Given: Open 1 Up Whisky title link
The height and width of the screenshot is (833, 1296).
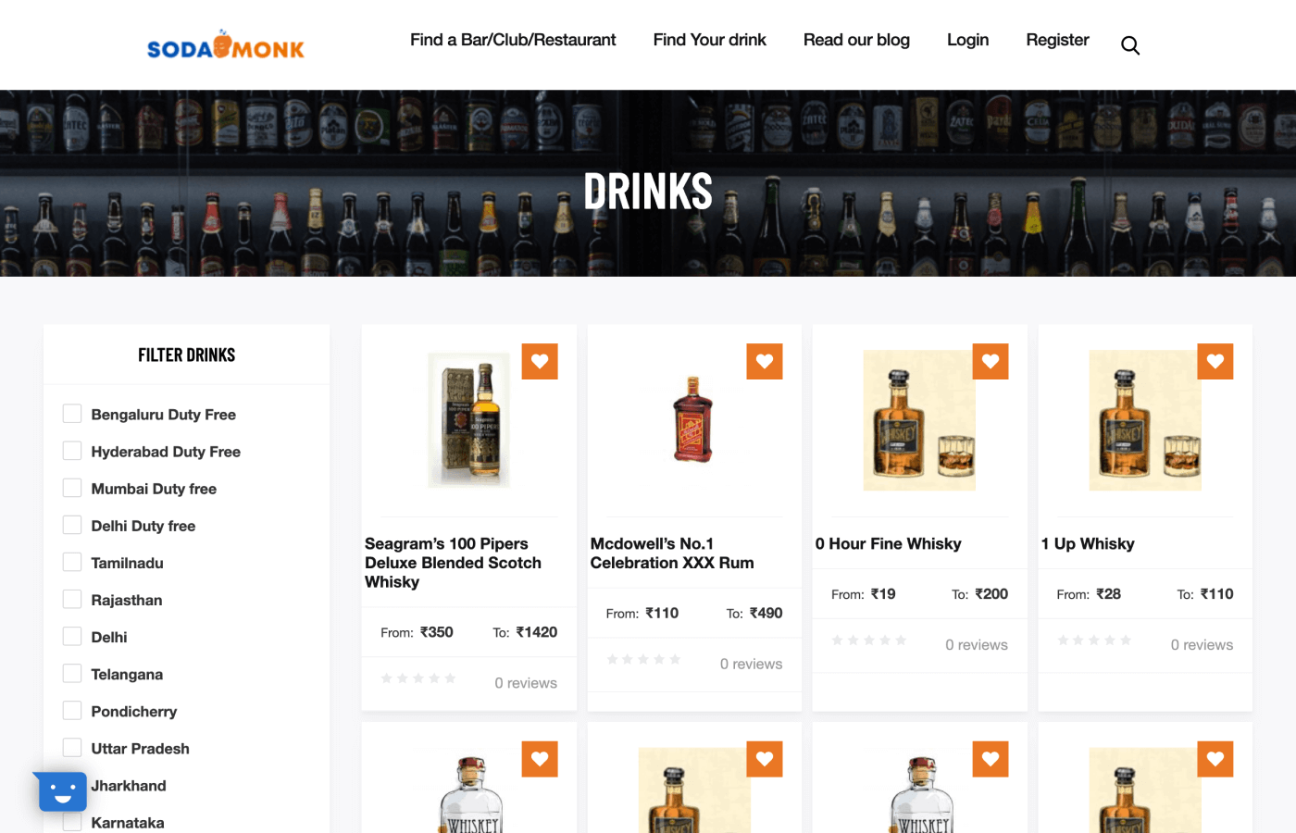Looking at the screenshot, I should [1088, 543].
